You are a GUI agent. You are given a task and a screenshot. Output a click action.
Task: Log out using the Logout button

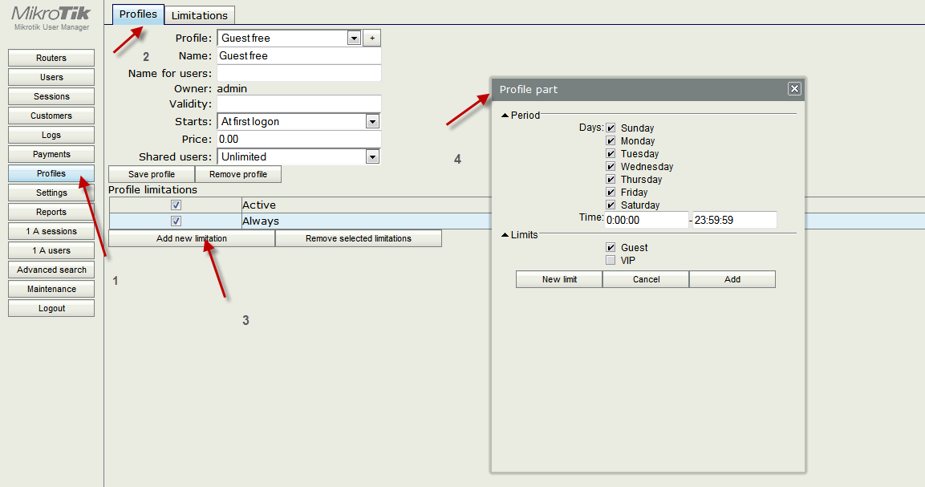(x=51, y=308)
